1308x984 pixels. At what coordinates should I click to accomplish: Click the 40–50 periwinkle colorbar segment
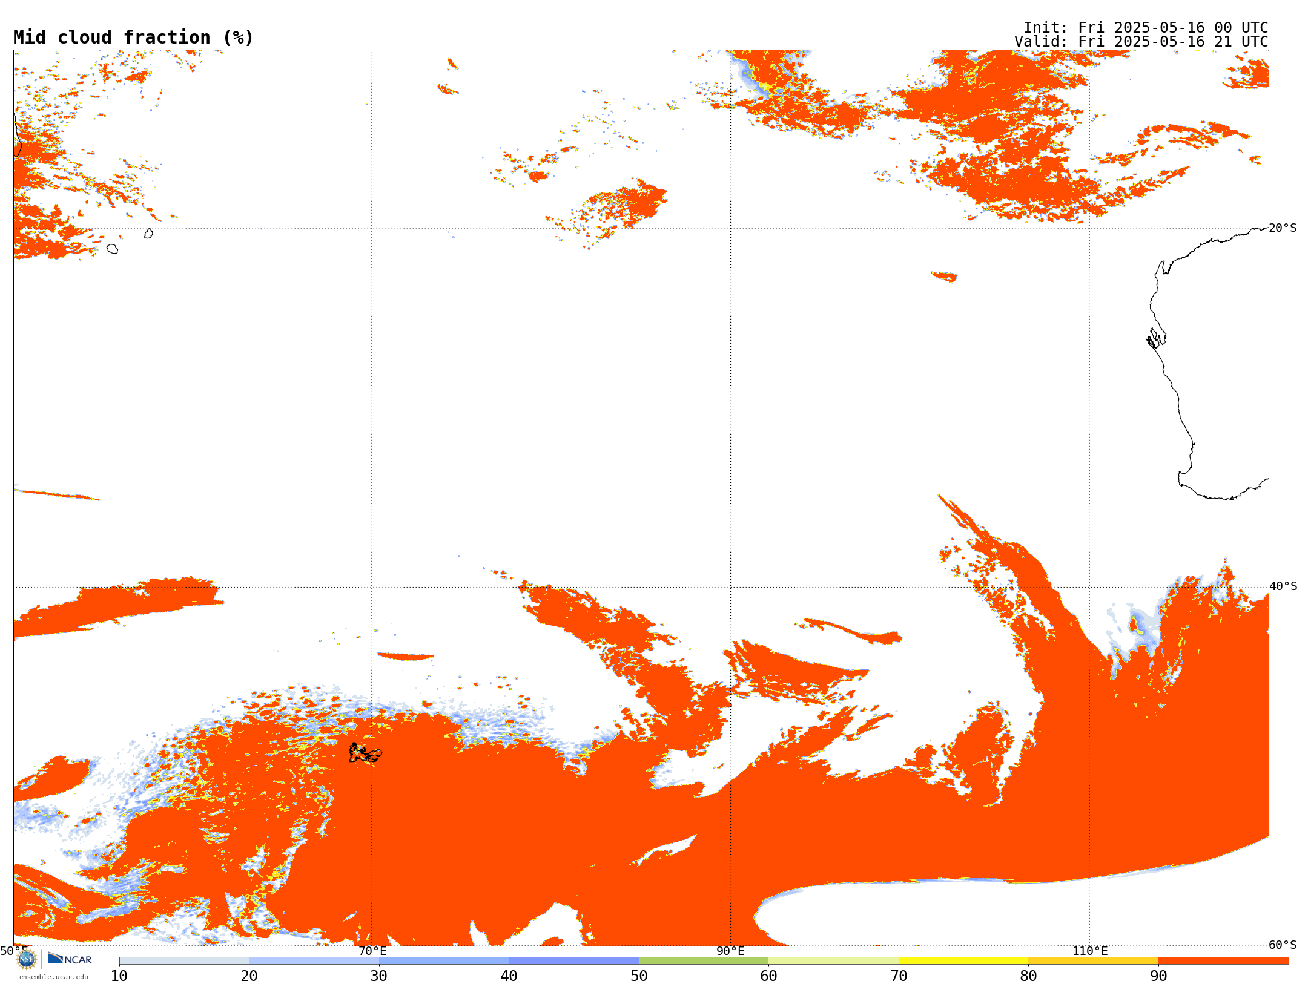(573, 961)
